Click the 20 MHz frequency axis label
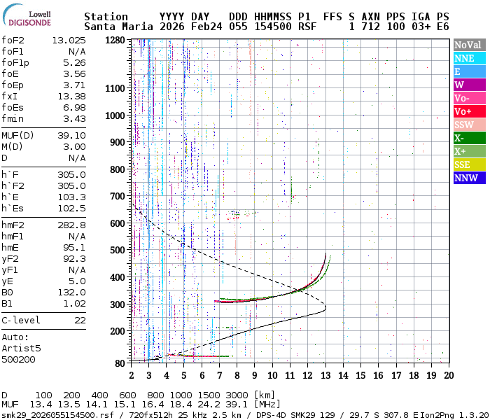 point(448,374)
